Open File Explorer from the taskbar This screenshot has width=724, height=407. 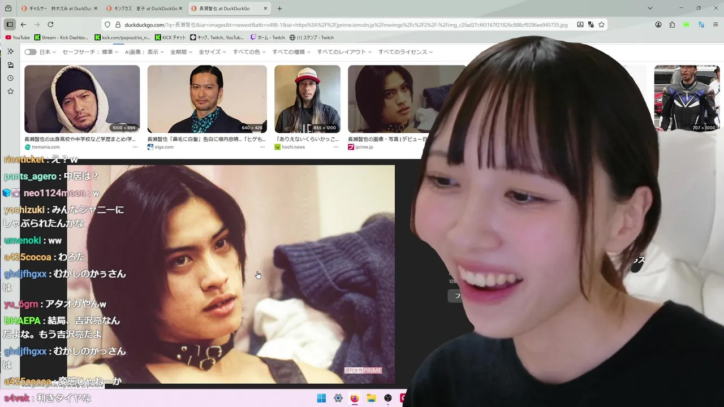pyautogui.click(x=371, y=398)
